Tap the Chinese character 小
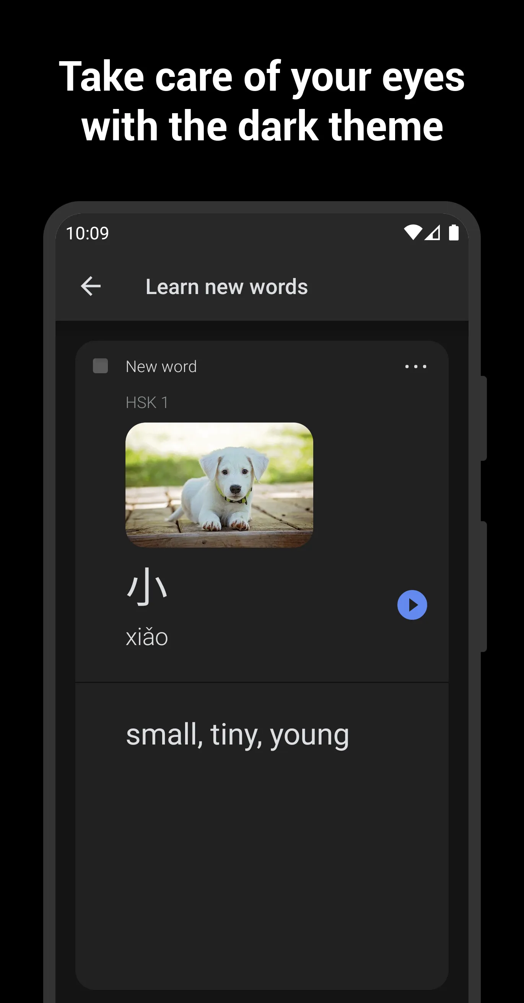Screen dimensions: 524x1003 (147, 586)
